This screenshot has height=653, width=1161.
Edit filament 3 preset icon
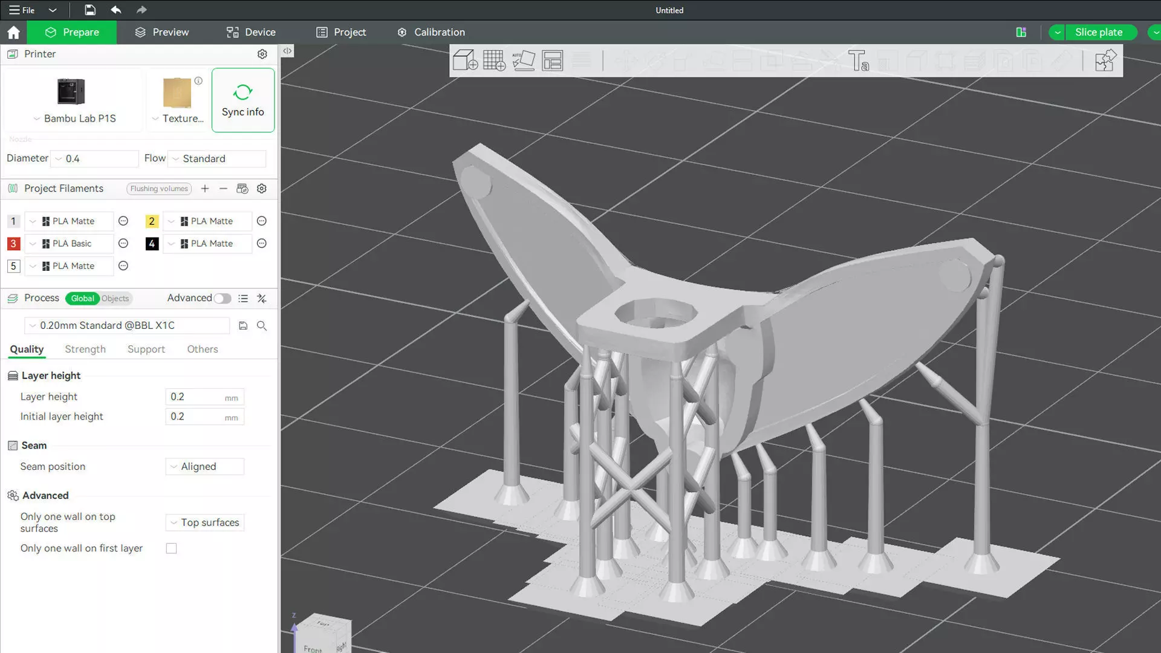[x=123, y=244]
